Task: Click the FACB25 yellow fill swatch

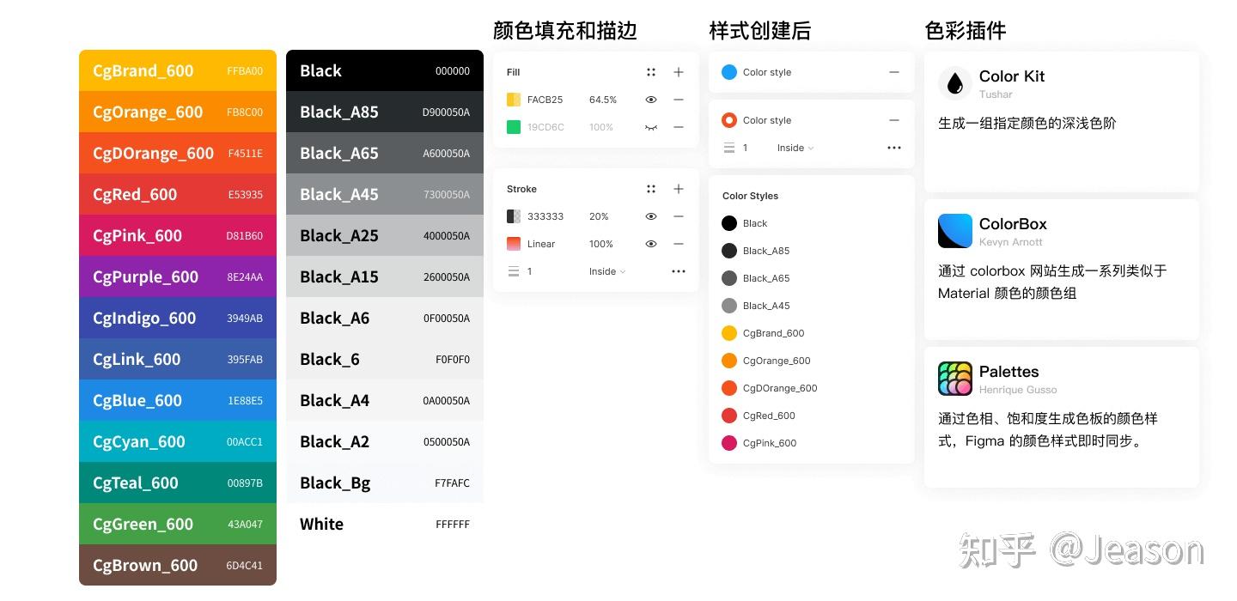Action: click(x=514, y=100)
